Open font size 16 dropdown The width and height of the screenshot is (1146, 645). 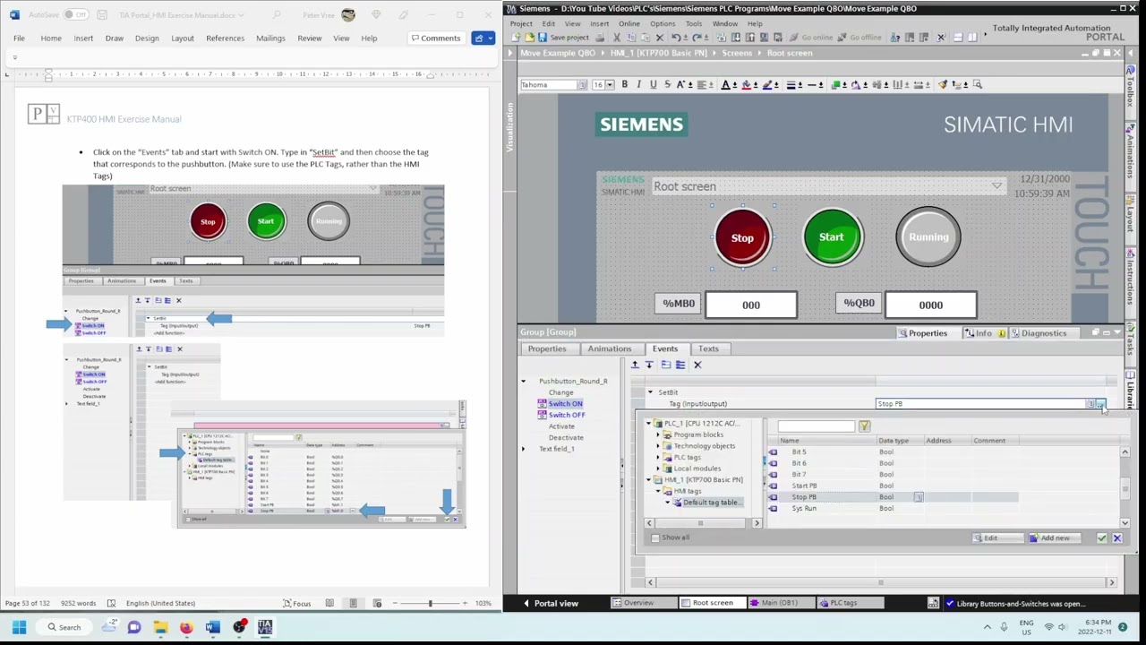[x=610, y=85]
